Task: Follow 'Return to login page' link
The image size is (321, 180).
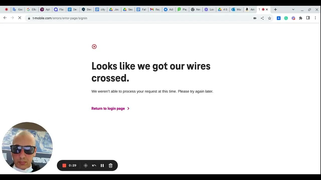Action: 108,108
